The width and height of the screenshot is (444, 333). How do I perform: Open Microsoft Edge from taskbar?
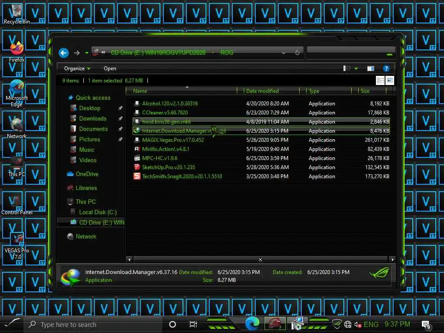click(x=252, y=323)
